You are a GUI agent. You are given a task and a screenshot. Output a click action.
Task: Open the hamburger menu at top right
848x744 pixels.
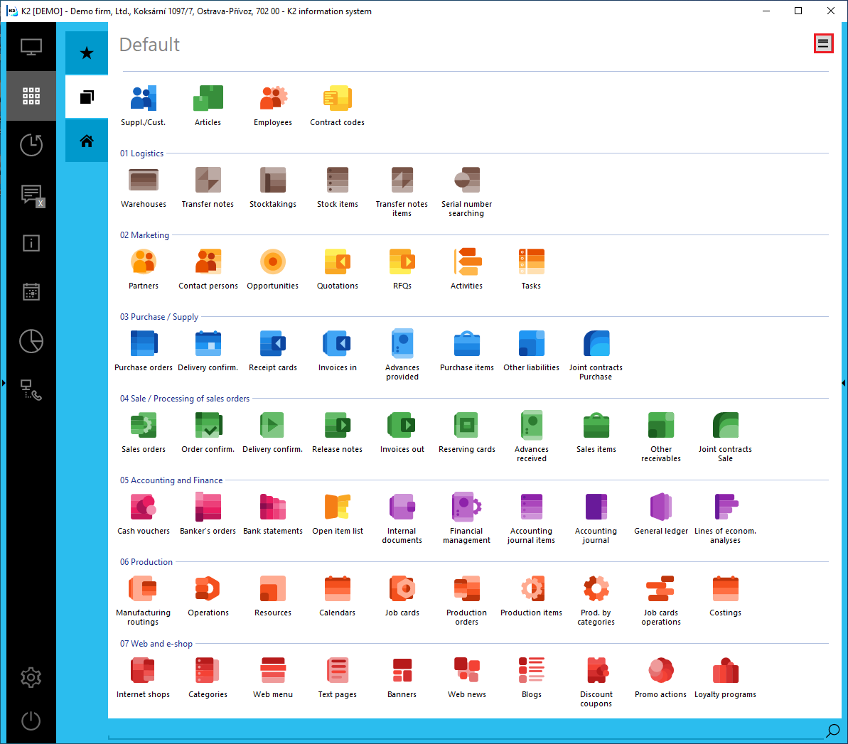pyautogui.click(x=823, y=44)
